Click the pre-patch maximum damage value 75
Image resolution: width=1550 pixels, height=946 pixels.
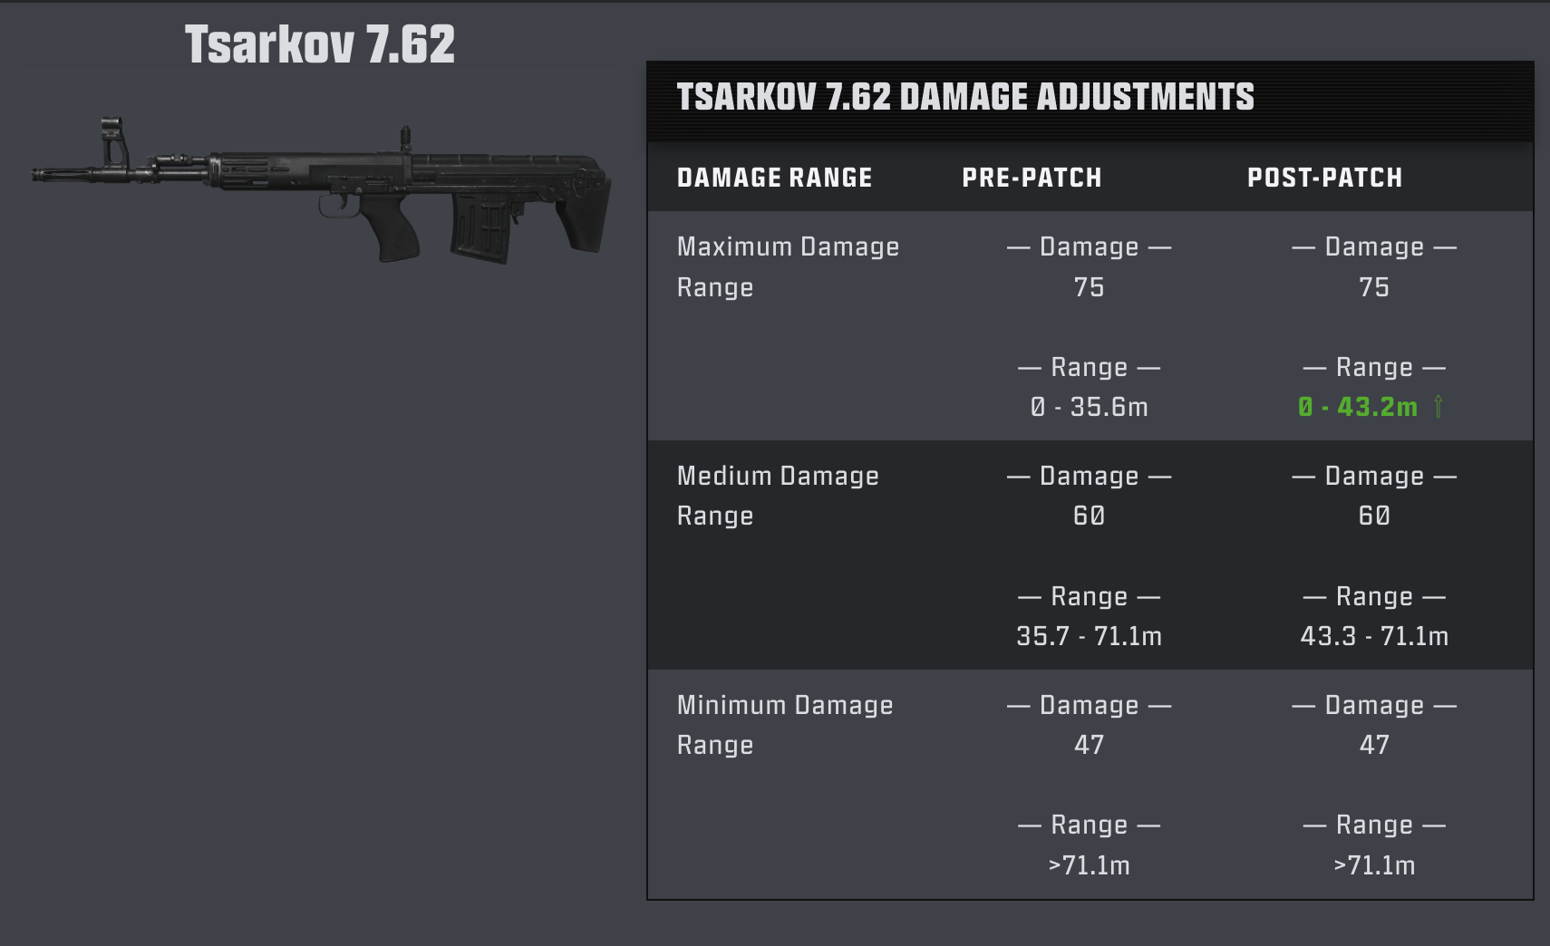click(x=1089, y=287)
